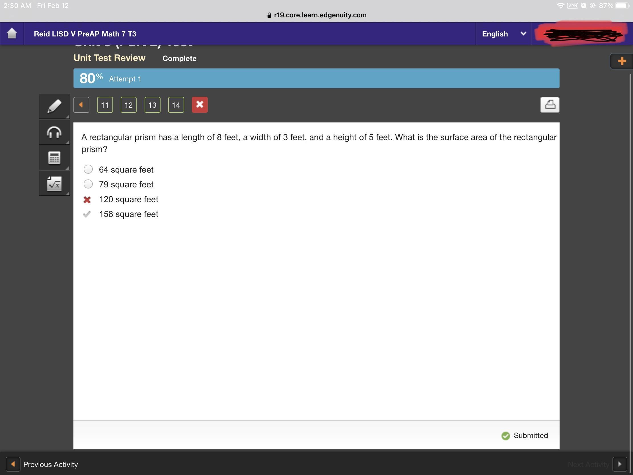Click the left arrow before question 11
This screenshot has width=633, height=475.
click(x=81, y=105)
